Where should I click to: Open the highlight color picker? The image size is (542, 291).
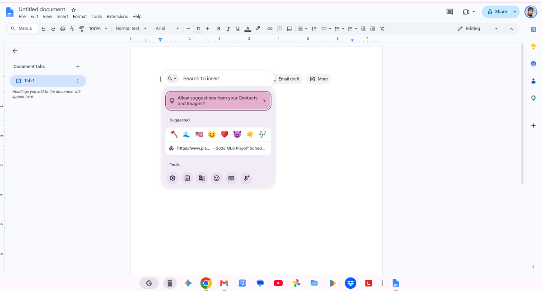(x=258, y=28)
